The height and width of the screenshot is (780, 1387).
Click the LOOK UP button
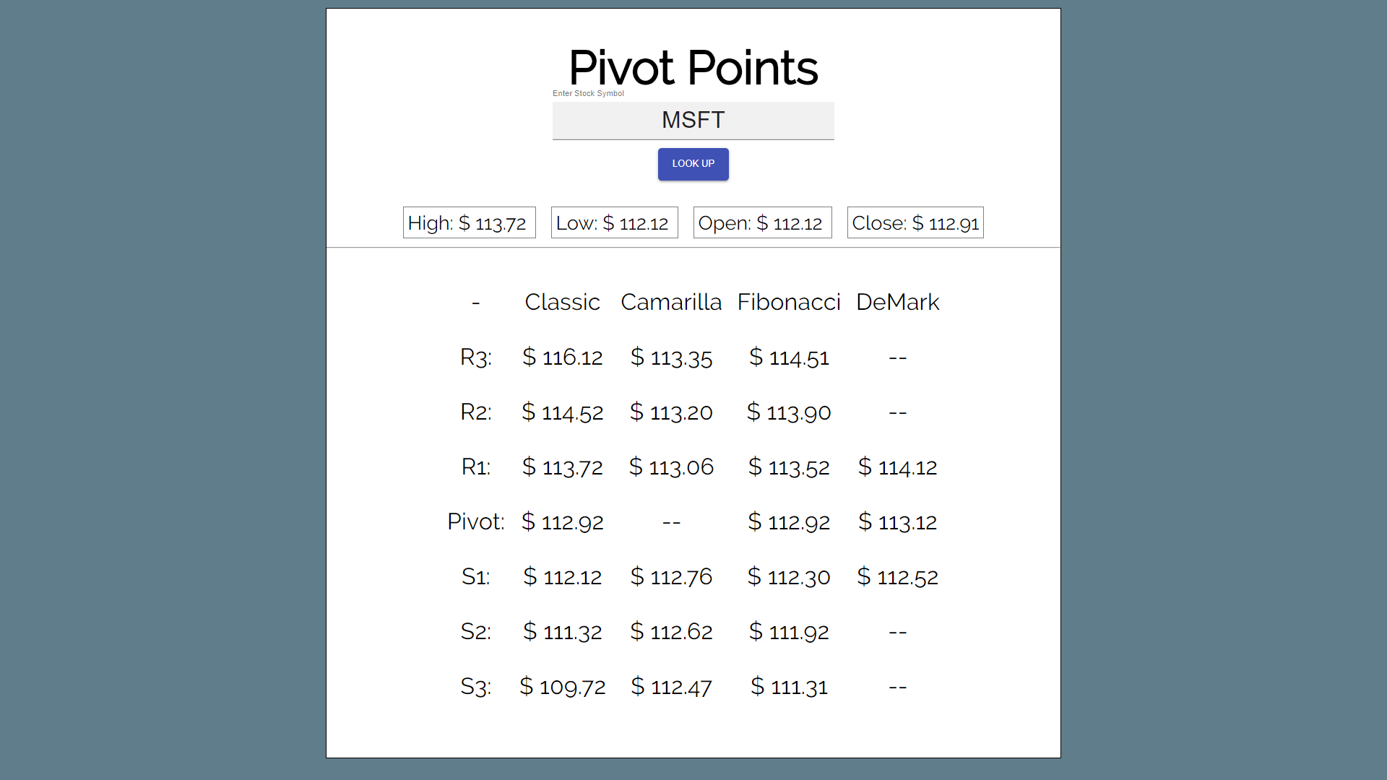click(693, 164)
